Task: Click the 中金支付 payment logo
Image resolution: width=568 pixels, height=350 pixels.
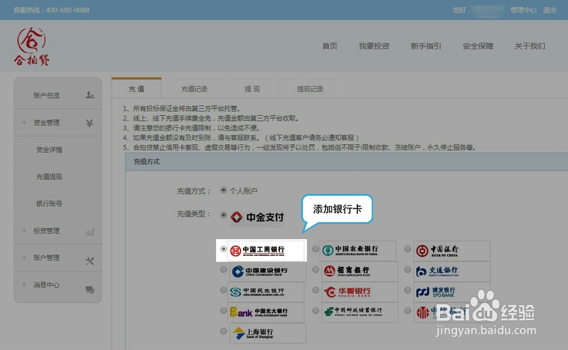Action: coord(257,217)
